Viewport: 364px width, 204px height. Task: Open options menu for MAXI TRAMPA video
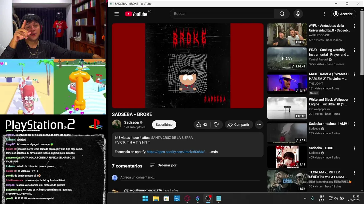354,75
